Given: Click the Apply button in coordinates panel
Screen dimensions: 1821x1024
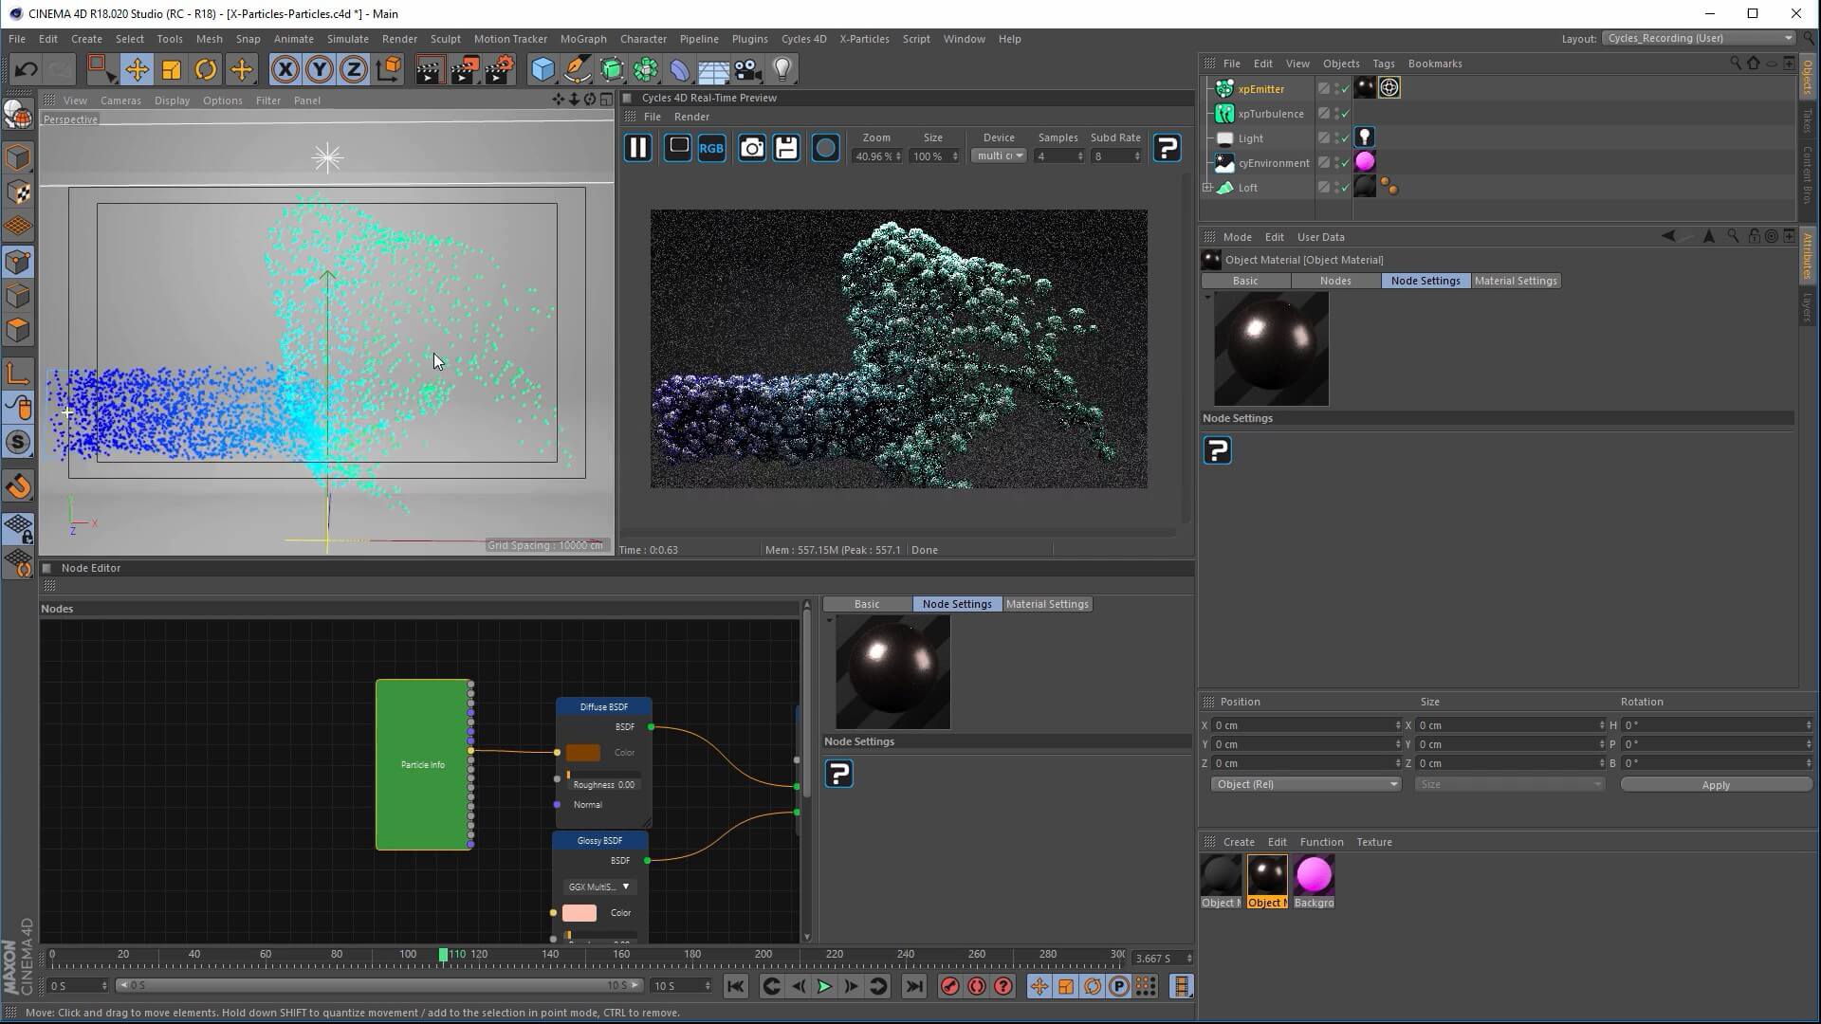Looking at the screenshot, I should click(x=1715, y=785).
